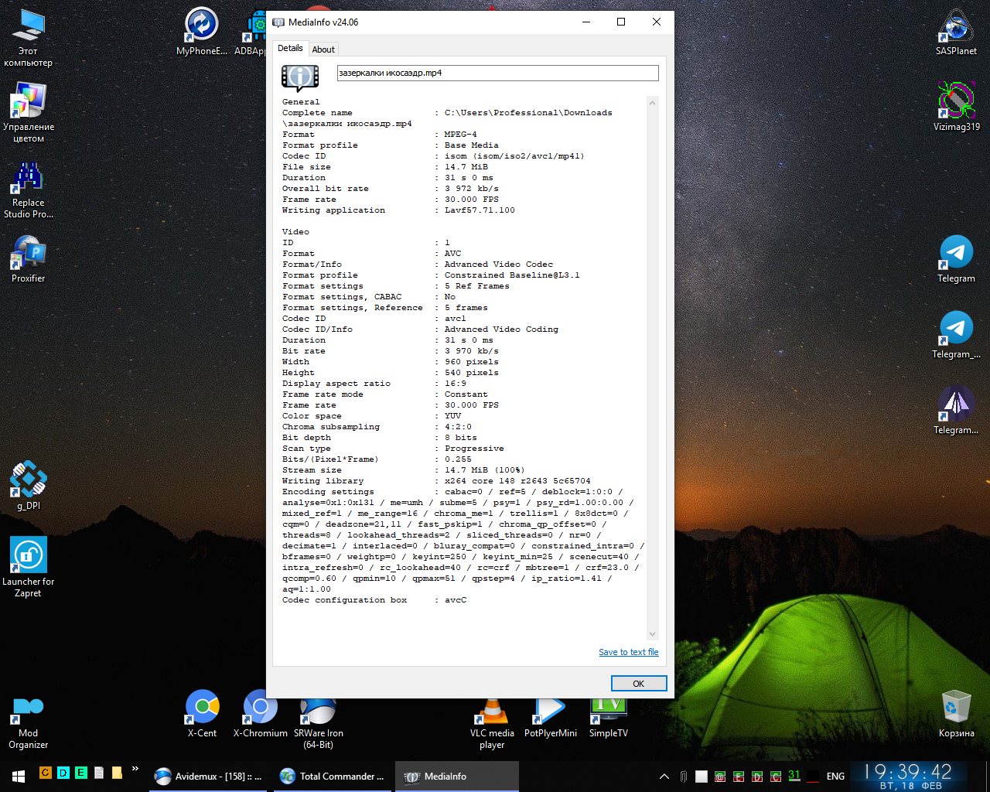Click the white document quick launch icon
The width and height of the screenshot is (990, 792).
pos(99,772)
